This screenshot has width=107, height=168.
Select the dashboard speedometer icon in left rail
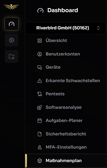(x=12, y=24)
